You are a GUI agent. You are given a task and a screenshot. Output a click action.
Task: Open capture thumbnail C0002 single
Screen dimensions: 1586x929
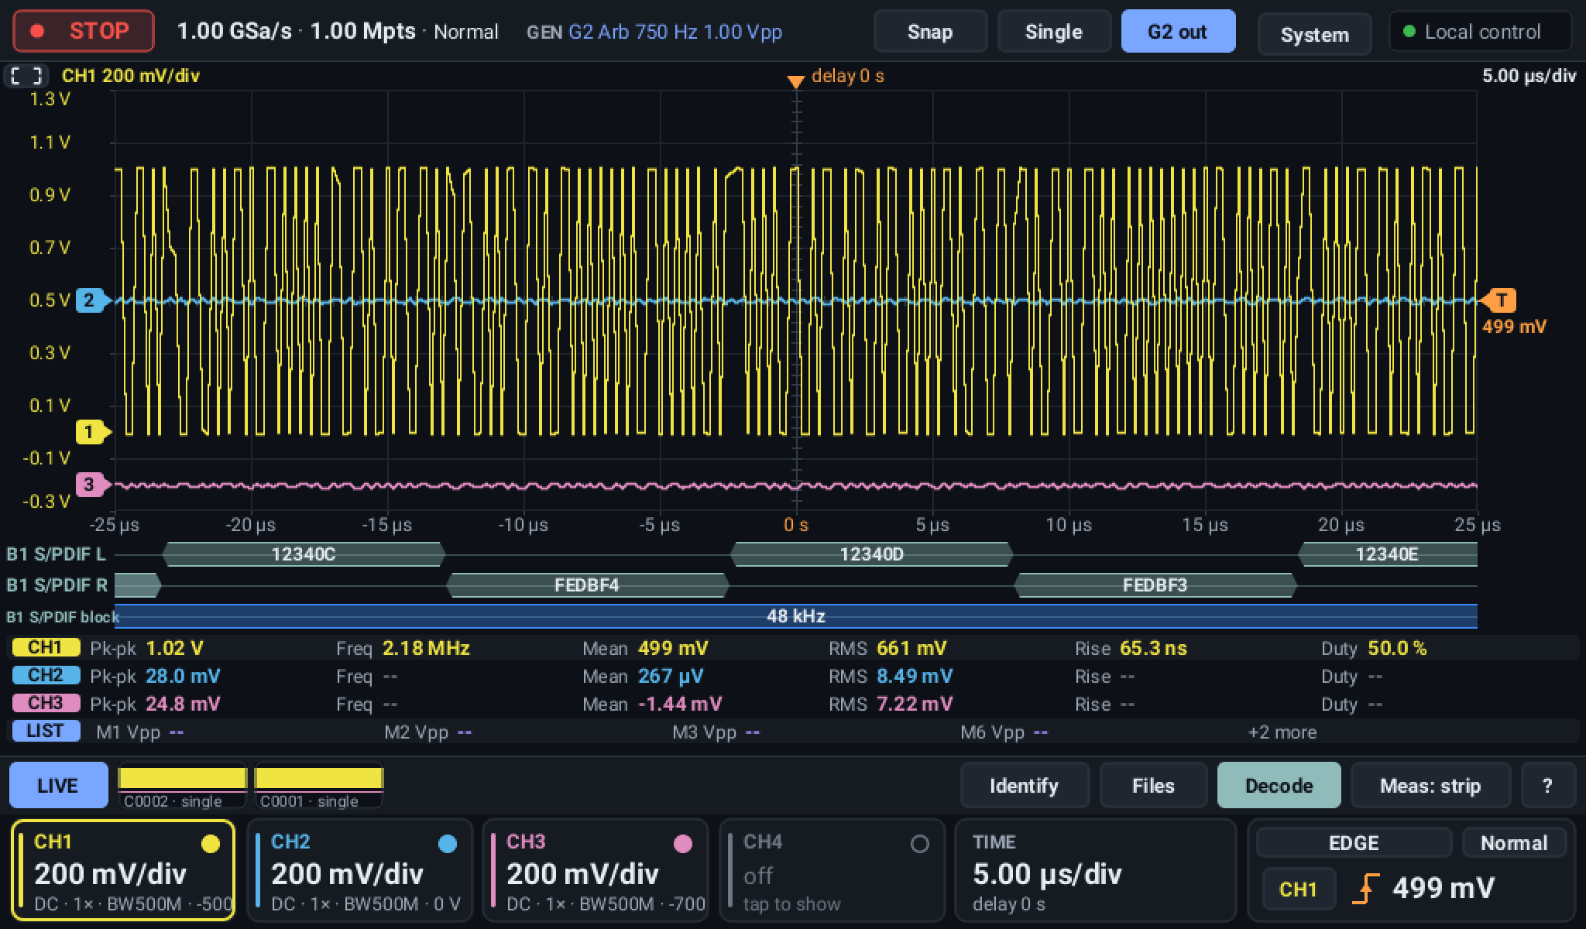pyautogui.click(x=182, y=786)
